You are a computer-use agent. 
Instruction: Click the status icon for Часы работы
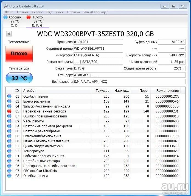(9, 121)
